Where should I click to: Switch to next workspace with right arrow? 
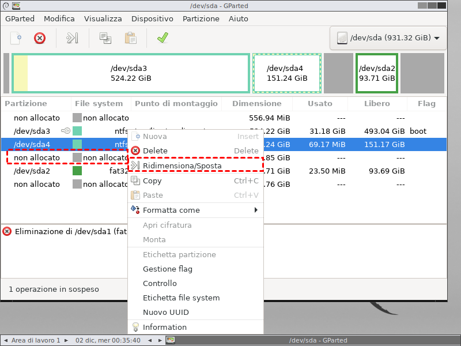[x=66, y=340]
